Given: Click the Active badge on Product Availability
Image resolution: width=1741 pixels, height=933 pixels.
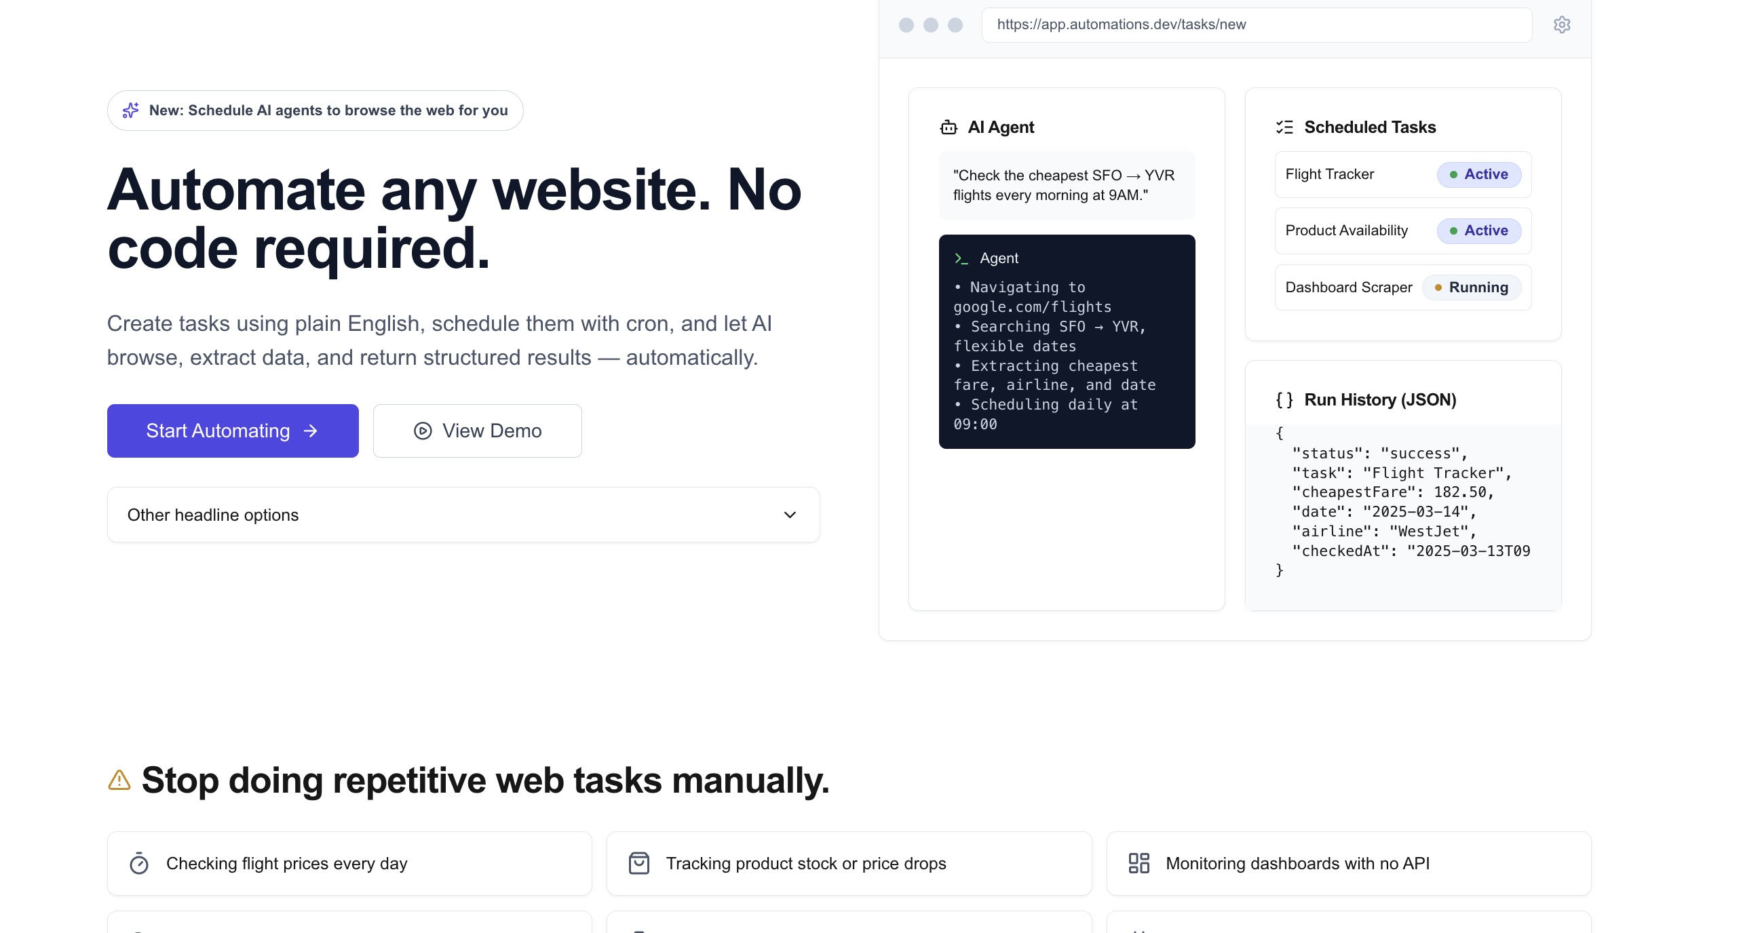Looking at the screenshot, I should (x=1479, y=231).
